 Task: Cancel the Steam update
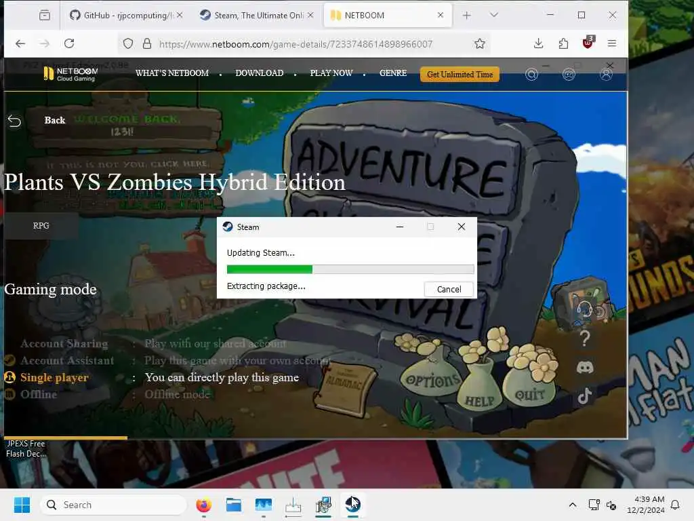click(449, 289)
